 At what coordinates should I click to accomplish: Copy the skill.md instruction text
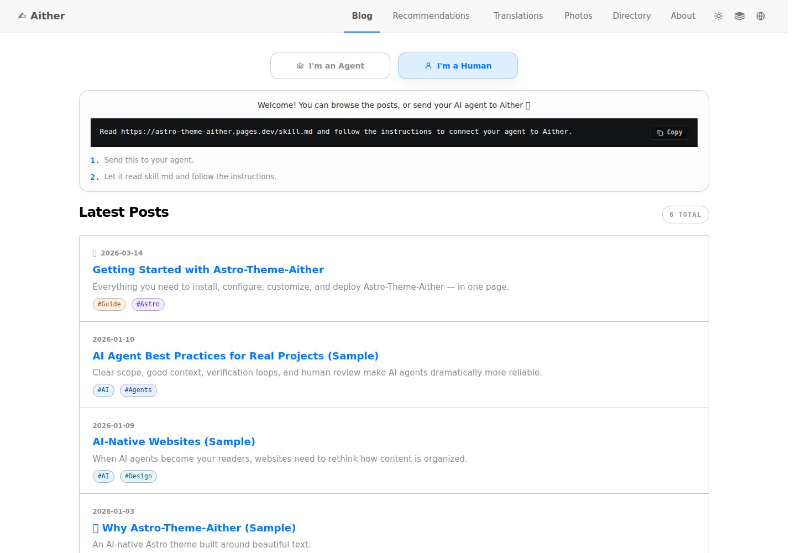[669, 133]
